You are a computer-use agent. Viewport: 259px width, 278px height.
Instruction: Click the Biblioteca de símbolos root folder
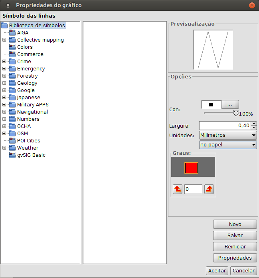pyautogui.click(x=4, y=26)
